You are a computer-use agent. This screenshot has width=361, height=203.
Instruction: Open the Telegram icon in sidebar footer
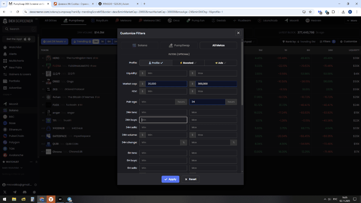[x=15, y=192]
